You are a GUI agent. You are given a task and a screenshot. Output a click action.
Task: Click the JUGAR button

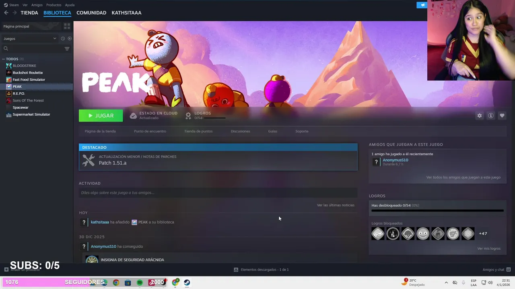tap(101, 116)
